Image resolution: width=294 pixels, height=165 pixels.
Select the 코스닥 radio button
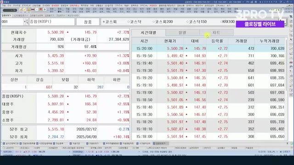coord(134,22)
